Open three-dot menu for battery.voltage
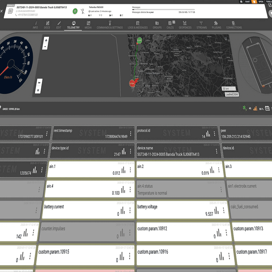Viewport: 272px width, 272px height. pyautogui.click(x=224, y=211)
